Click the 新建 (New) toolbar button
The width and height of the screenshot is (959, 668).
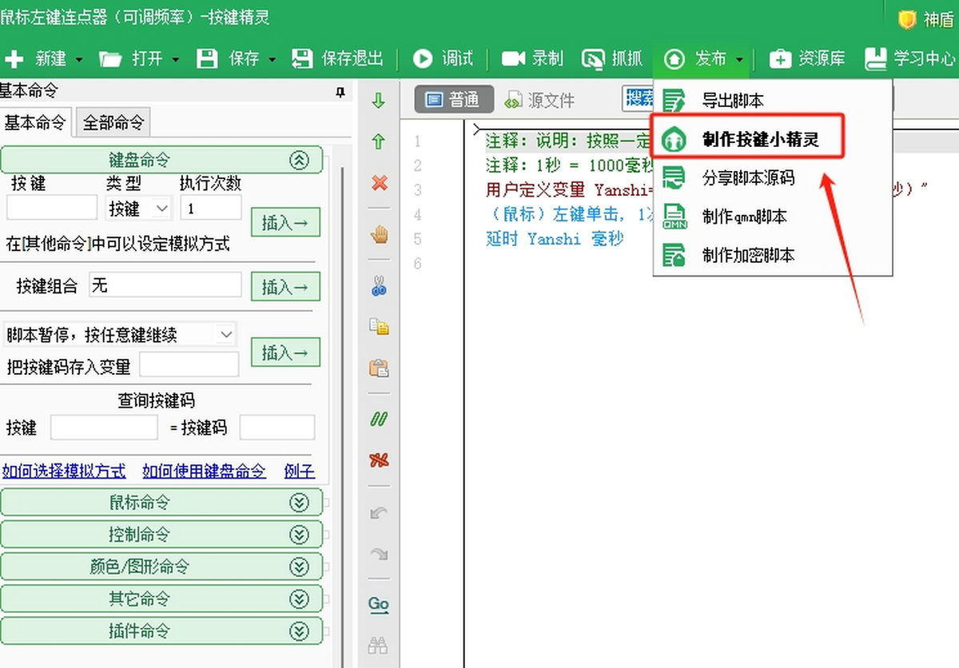(x=36, y=58)
